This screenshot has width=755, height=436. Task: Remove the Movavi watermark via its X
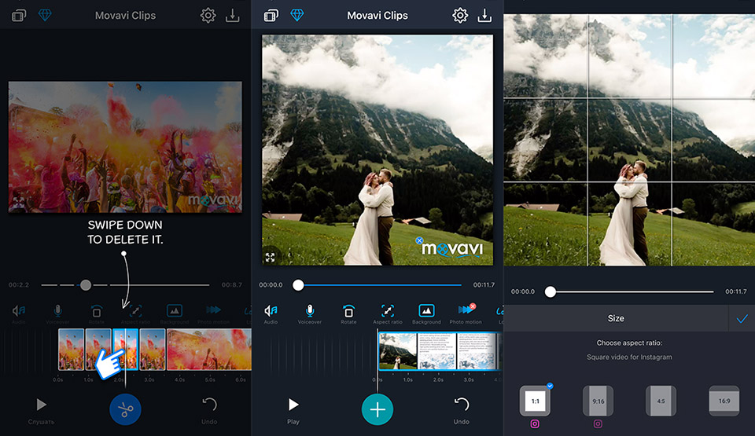420,240
